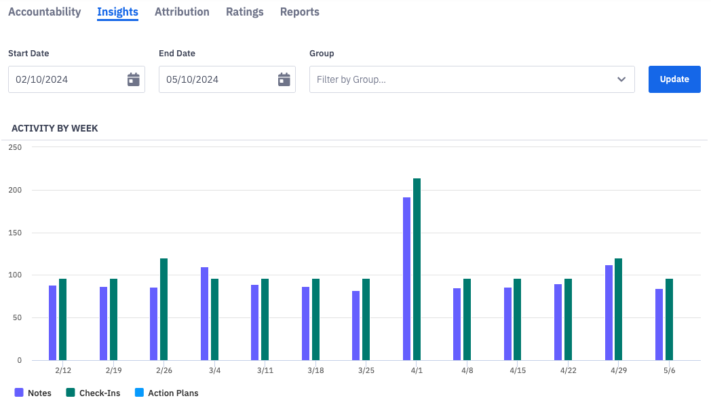Viewport: 711px width, 411px height.
Task: Click the Group dropdown chevron arrow
Action: [x=621, y=79]
